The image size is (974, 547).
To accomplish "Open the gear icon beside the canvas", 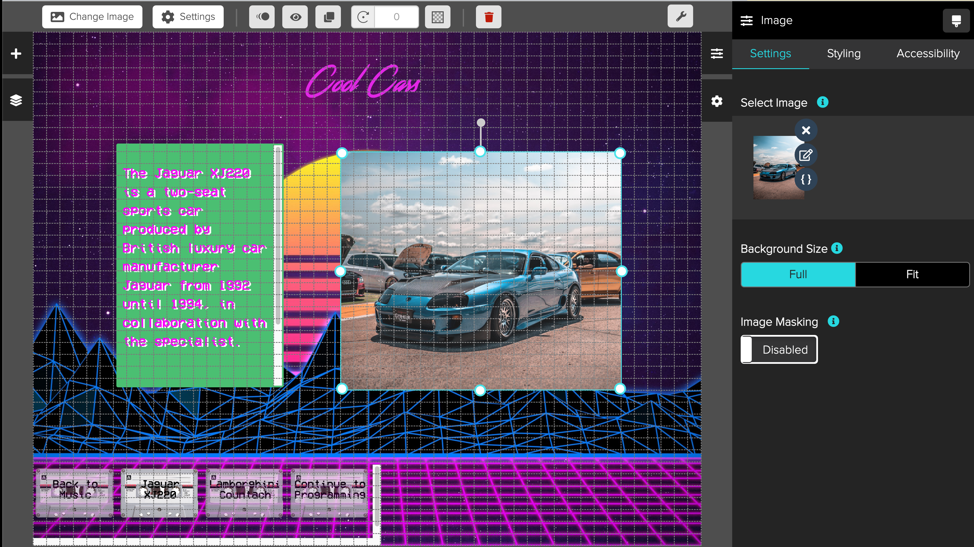I will 717,101.
